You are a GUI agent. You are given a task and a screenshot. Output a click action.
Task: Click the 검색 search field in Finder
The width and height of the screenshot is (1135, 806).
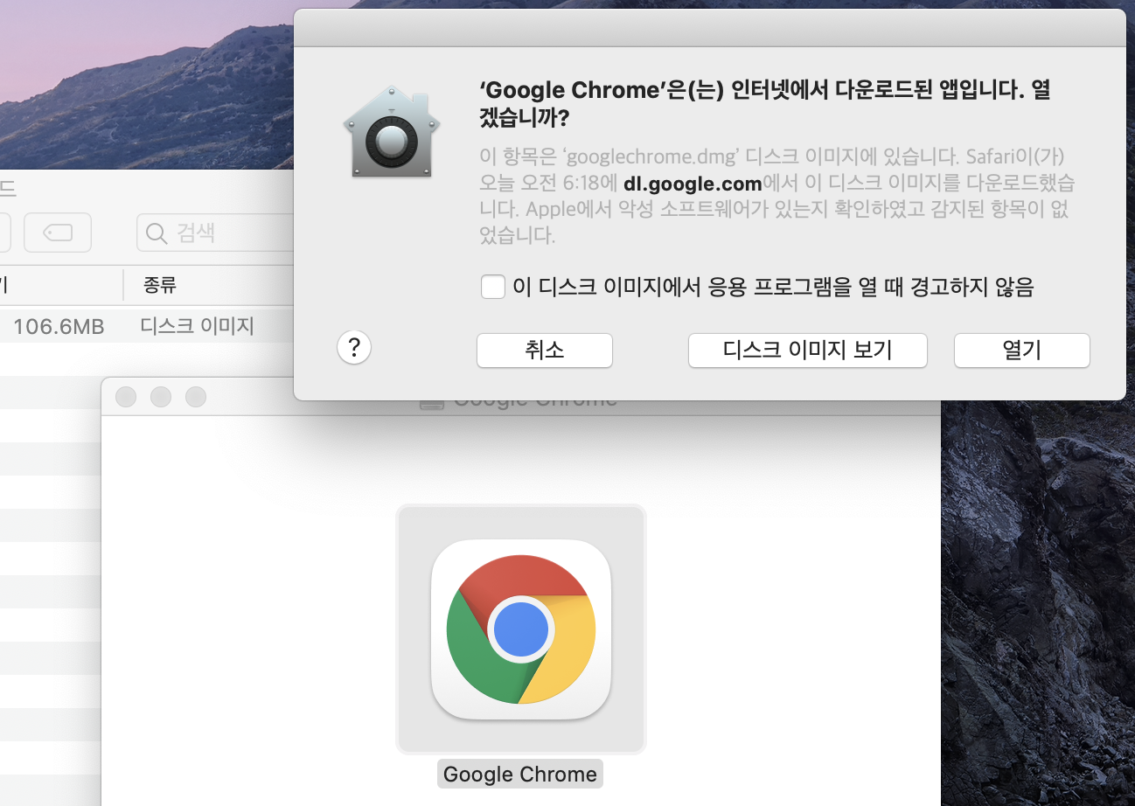point(215,233)
